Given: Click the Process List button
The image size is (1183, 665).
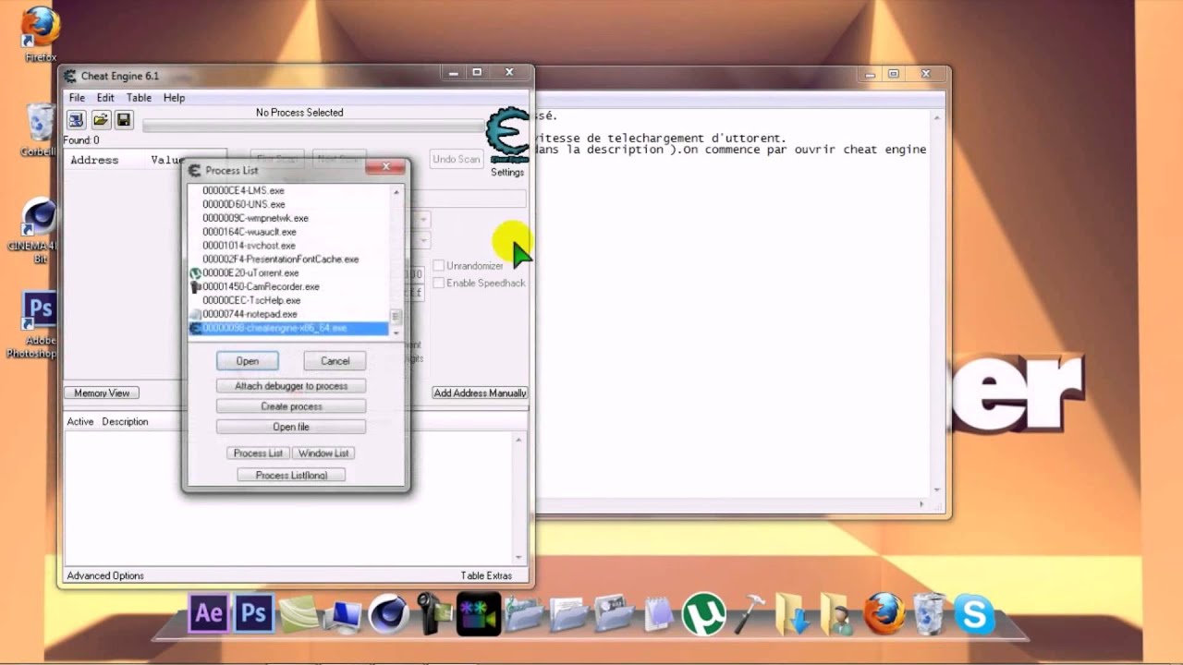Looking at the screenshot, I should [x=258, y=453].
